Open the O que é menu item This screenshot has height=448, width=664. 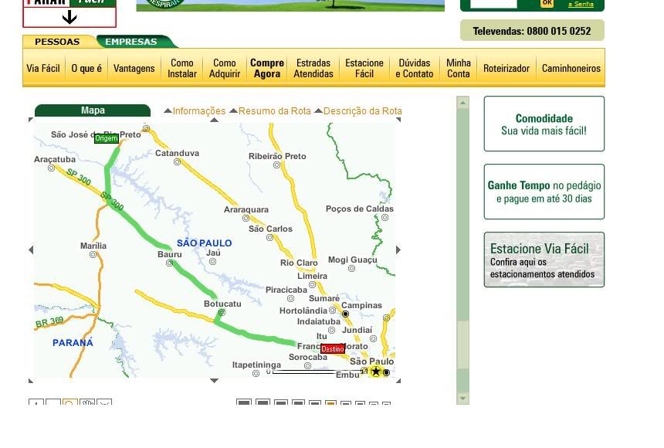[x=86, y=68]
